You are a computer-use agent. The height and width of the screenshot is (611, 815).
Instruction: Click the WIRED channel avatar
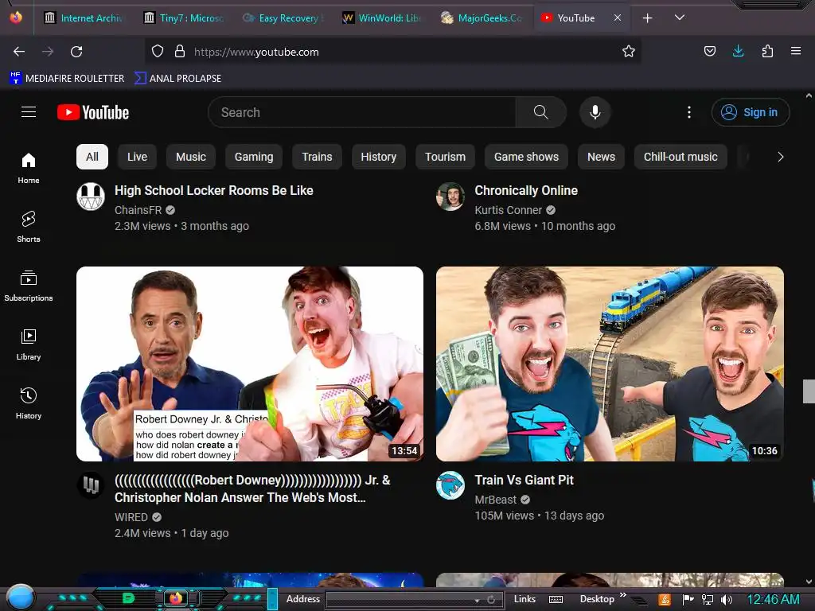click(91, 485)
